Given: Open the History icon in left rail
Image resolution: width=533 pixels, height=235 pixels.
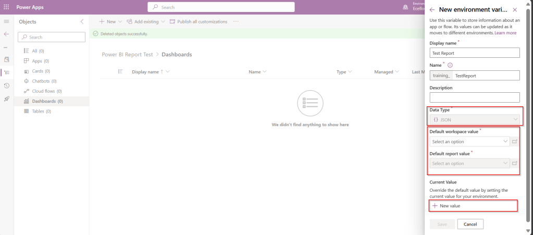Looking at the screenshot, I should [x=6, y=85].
